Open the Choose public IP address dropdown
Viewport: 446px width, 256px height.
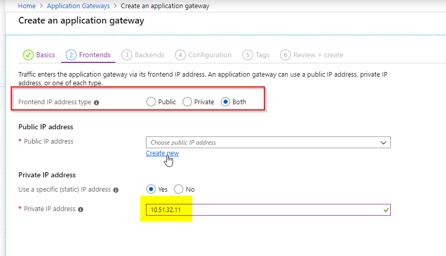(x=268, y=143)
